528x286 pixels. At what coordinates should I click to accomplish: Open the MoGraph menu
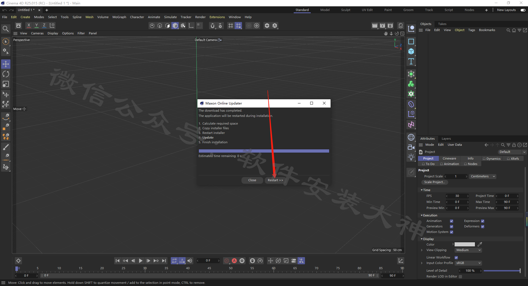119,17
